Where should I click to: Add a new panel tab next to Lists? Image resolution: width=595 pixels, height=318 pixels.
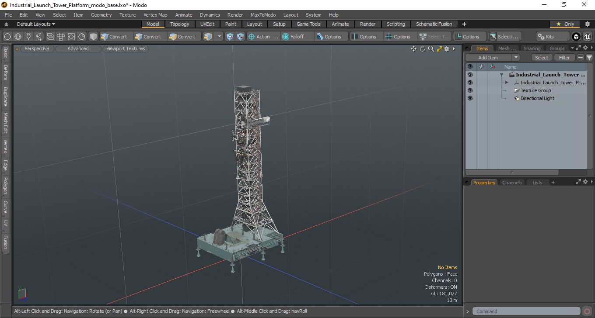553,183
